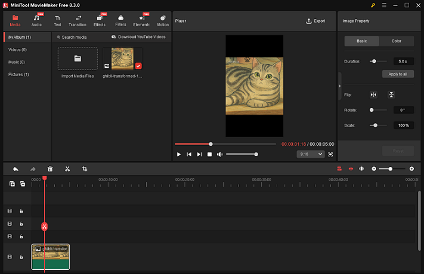The height and width of the screenshot is (274, 424).
Task: Switch to the Basic property tab
Action: (x=361, y=41)
